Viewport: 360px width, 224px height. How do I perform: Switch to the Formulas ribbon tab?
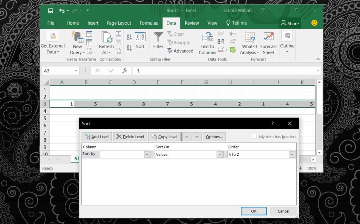(x=149, y=23)
